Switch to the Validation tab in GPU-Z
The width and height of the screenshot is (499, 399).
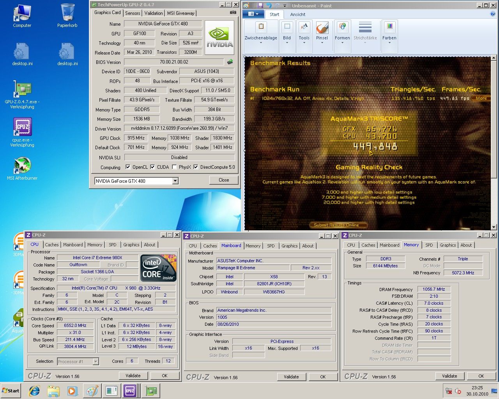pyautogui.click(x=154, y=13)
